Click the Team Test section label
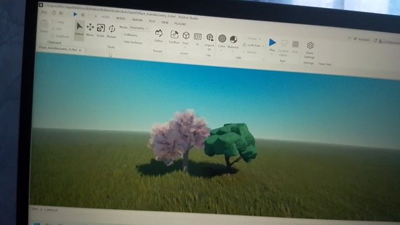 click(x=325, y=64)
